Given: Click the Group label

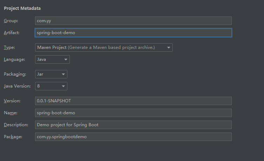Looking at the screenshot, I should click(11, 21).
